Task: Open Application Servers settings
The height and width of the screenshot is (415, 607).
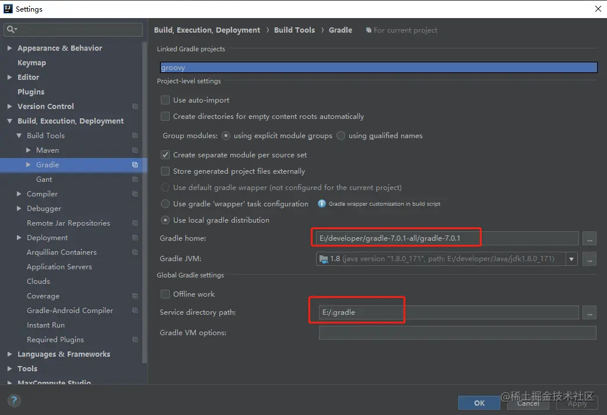Action: point(59,267)
